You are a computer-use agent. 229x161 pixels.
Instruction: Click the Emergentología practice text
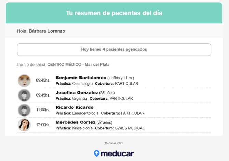point(85,113)
